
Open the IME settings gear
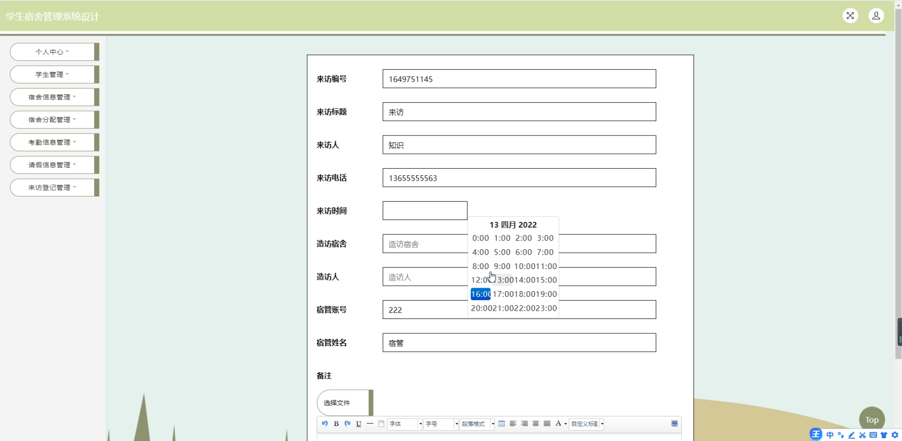point(895,435)
